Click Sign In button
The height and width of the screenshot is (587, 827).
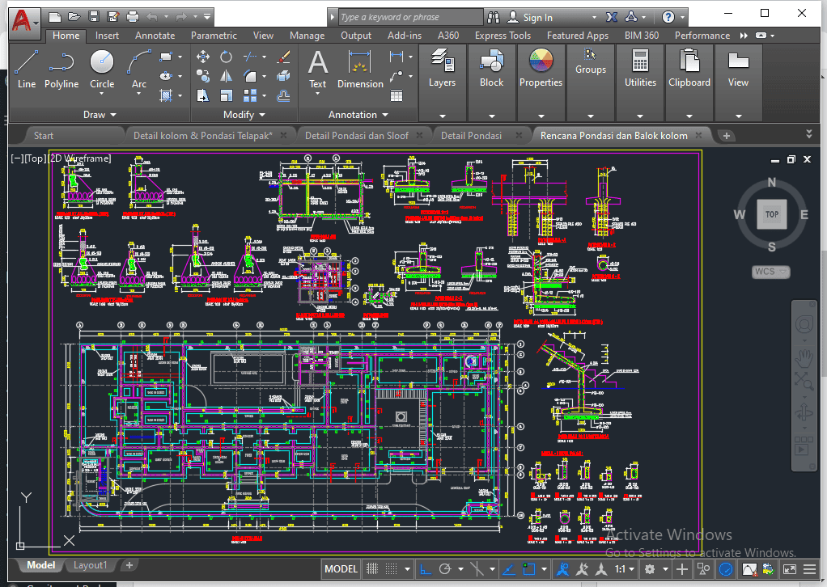537,17
